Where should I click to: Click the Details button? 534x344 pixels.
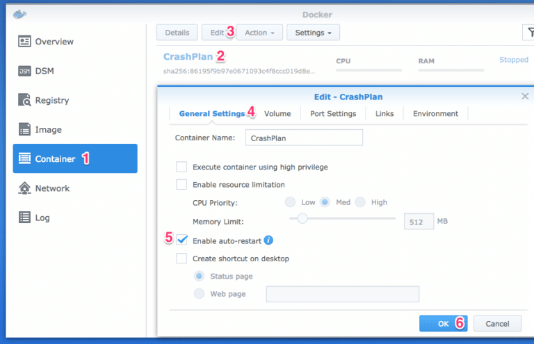click(177, 33)
